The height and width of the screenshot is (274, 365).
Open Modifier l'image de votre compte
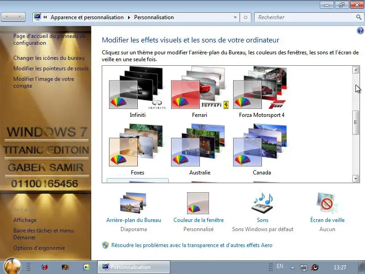[44, 82]
